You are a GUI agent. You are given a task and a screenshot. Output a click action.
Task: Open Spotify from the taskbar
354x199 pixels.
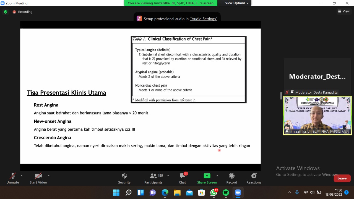(226, 193)
